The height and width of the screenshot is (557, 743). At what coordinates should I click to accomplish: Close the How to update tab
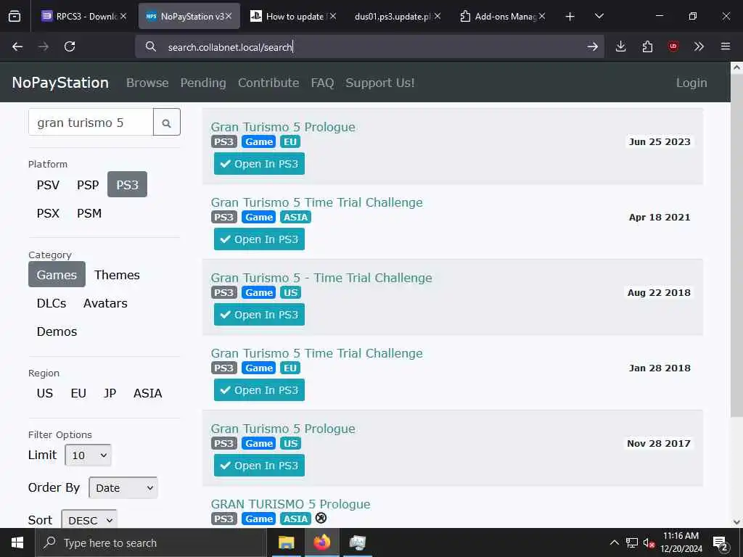333,16
